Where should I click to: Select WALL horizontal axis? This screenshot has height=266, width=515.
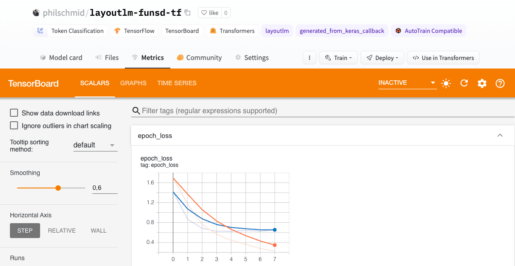coord(99,230)
